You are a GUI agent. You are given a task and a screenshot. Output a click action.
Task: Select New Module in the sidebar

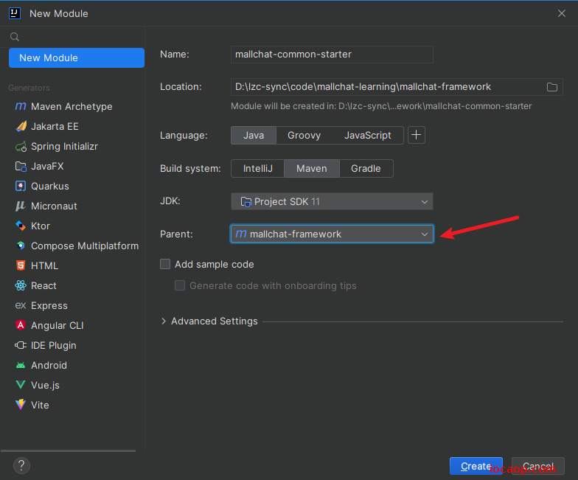(x=77, y=58)
